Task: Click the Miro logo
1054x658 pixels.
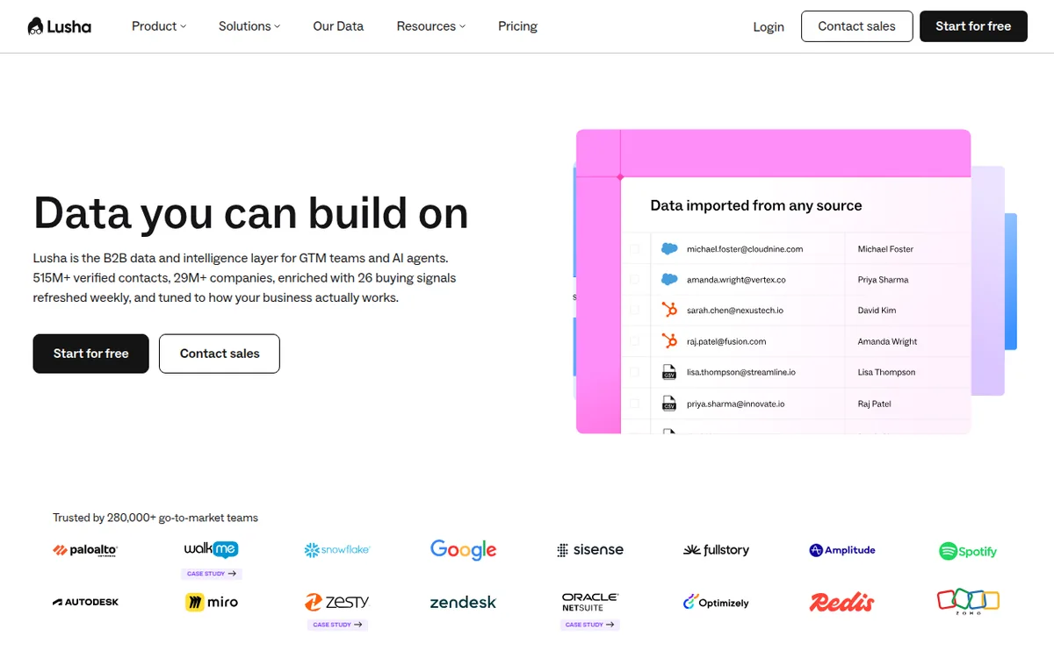Action: pyautogui.click(x=212, y=602)
